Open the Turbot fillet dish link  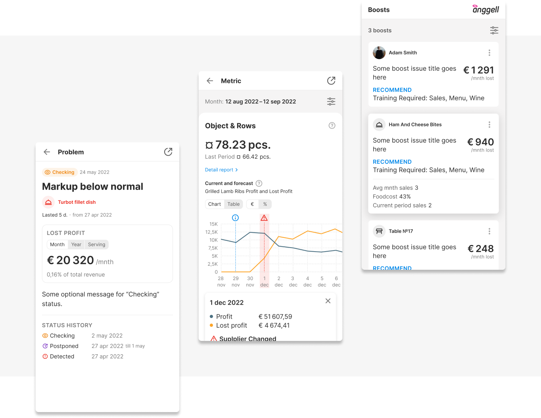pos(77,202)
